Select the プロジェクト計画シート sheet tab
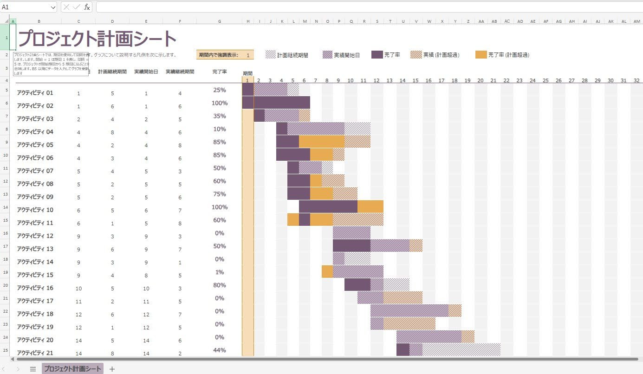 tap(72, 369)
